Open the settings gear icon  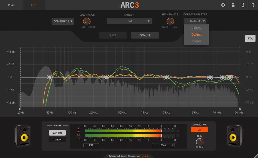[x=223, y=5]
